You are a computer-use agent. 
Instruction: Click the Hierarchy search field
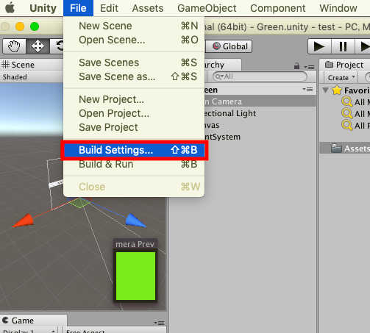click(x=260, y=76)
